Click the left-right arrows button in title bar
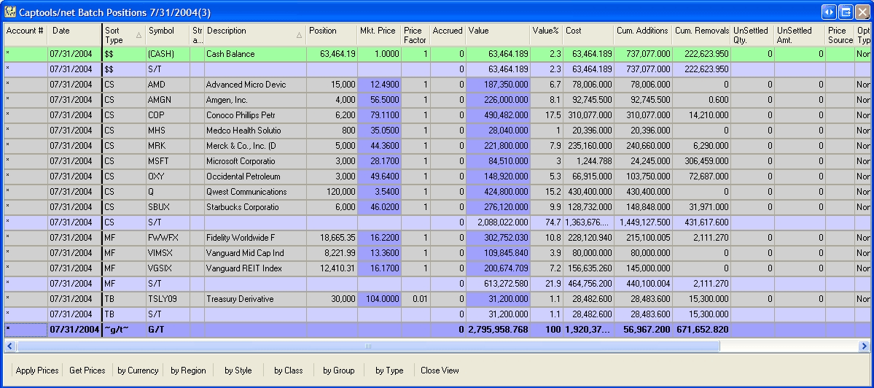 [828, 12]
